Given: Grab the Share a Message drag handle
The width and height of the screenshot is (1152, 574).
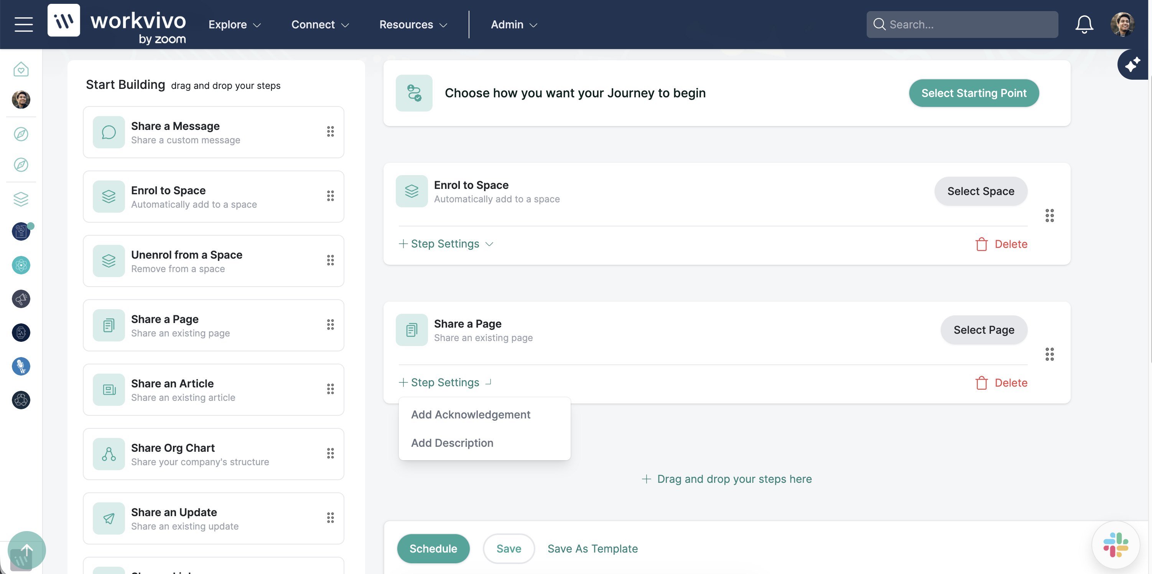Looking at the screenshot, I should point(331,131).
